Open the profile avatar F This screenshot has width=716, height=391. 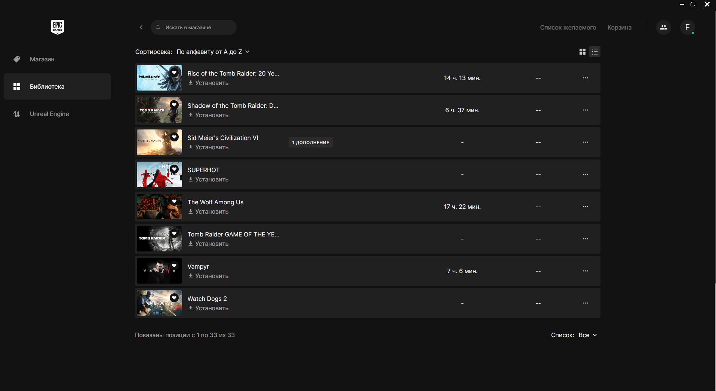(x=687, y=27)
